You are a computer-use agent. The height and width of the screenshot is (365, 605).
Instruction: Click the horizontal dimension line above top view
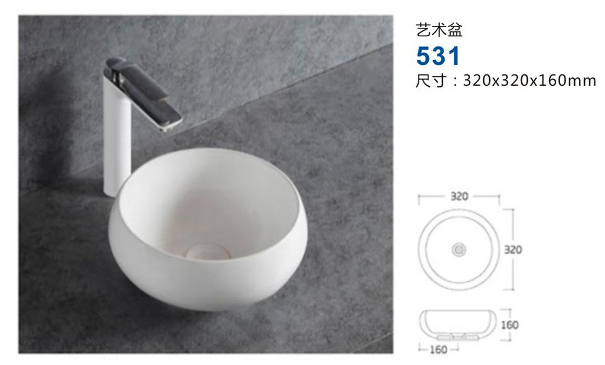(459, 198)
